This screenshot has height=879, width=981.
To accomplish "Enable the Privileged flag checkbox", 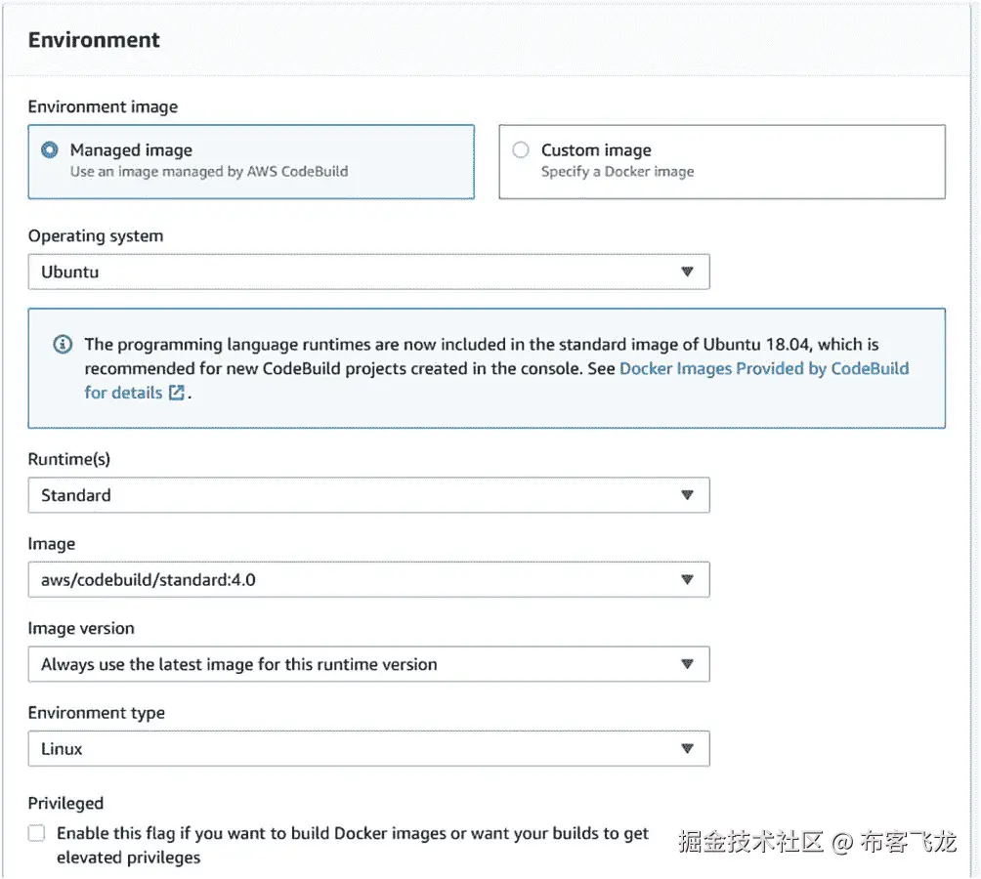I will click(37, 834).
